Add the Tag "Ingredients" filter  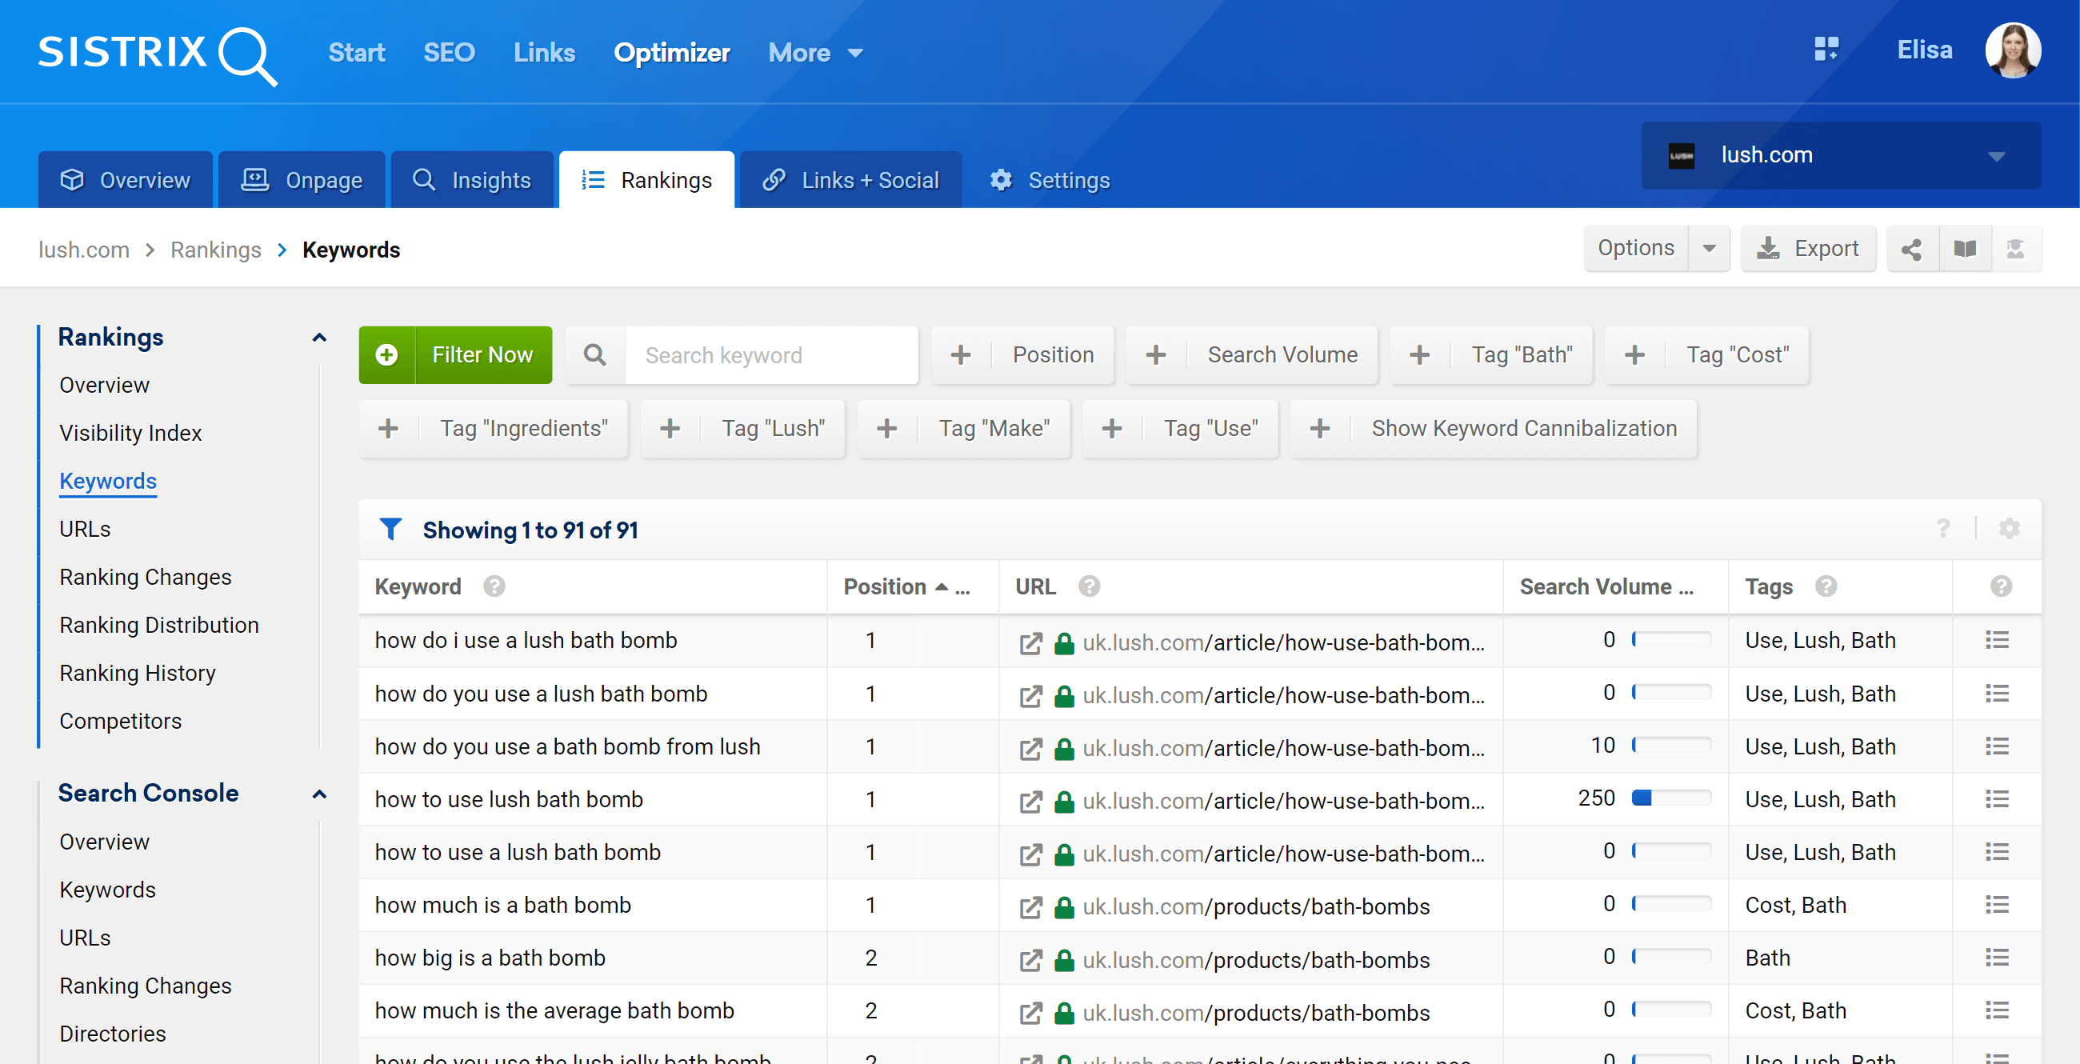[494, 429]
